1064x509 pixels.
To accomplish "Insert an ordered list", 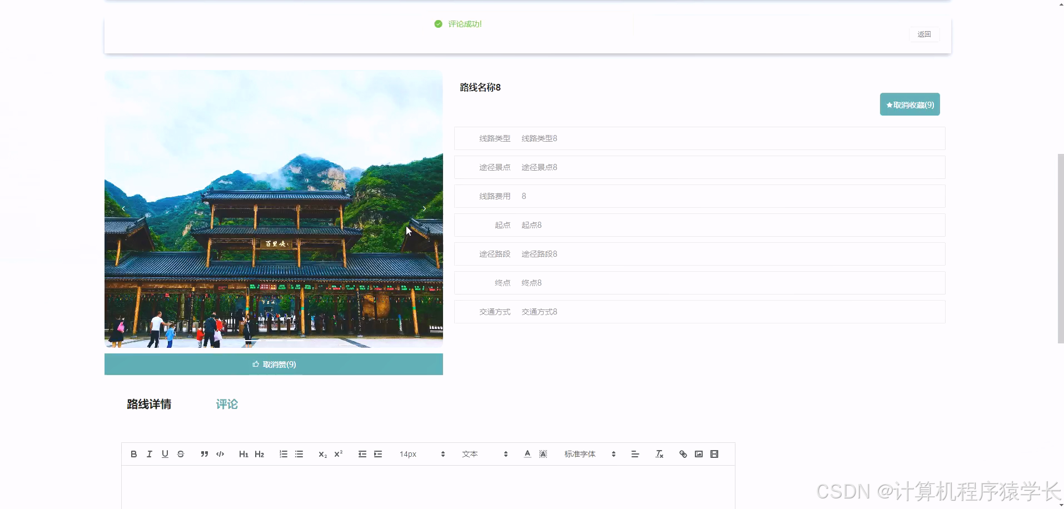I will pyautogui.click(x=283, y=454).
